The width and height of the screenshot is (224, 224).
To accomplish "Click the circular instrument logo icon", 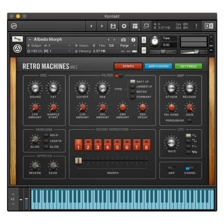I will 18,49.
